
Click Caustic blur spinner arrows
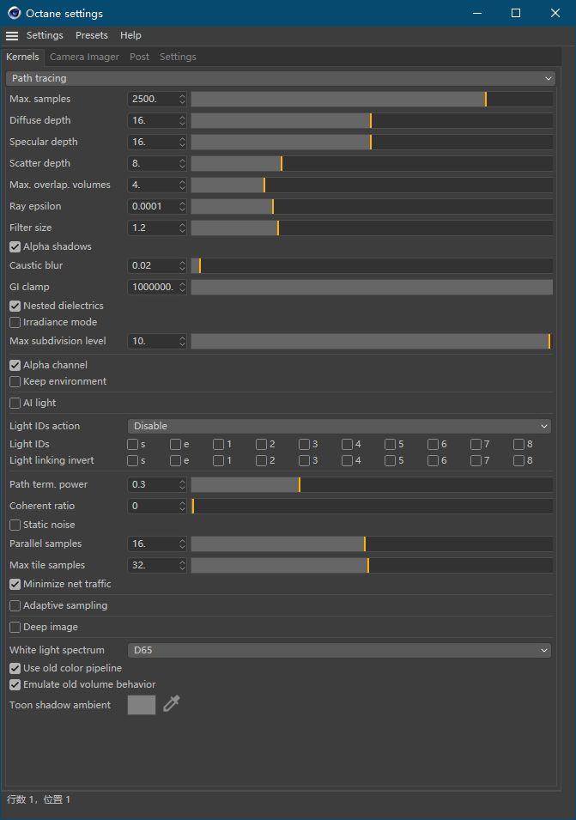click(182, 265)
